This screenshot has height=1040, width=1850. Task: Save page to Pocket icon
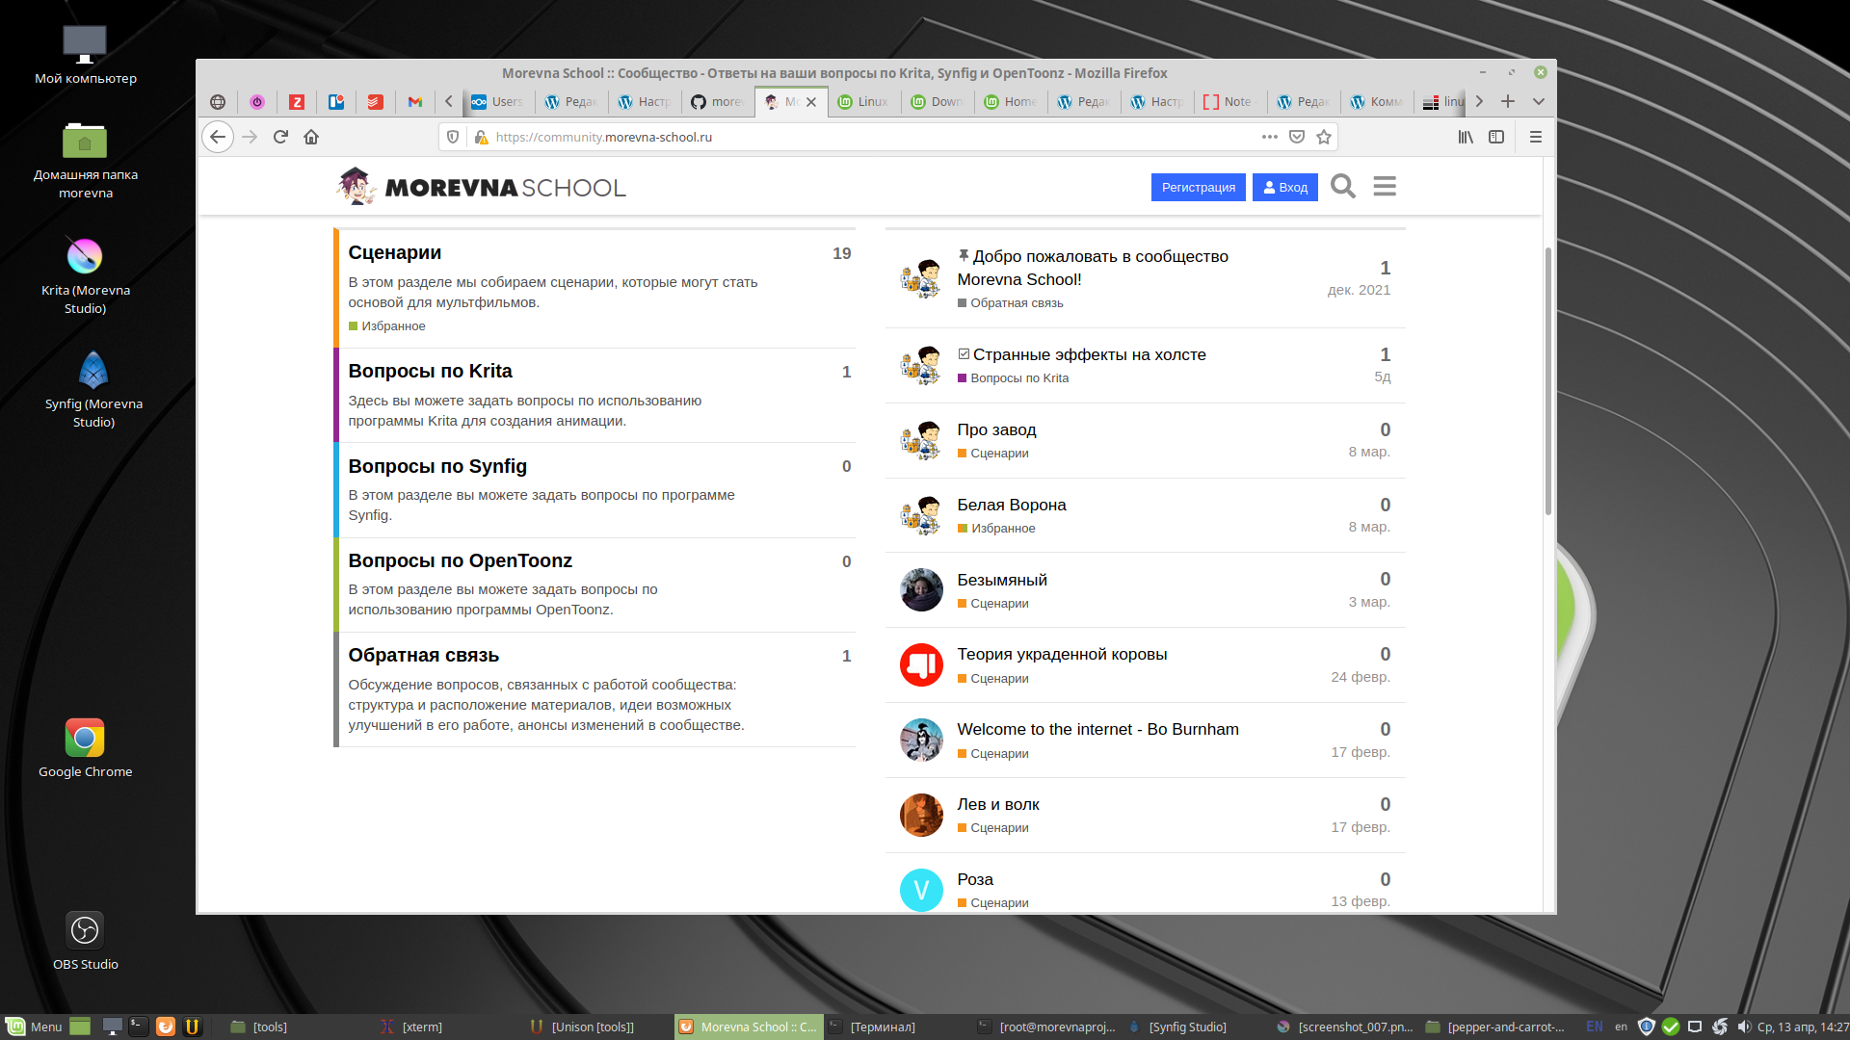coord(1297,137)
